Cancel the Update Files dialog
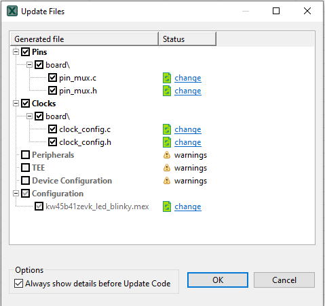 284,280
